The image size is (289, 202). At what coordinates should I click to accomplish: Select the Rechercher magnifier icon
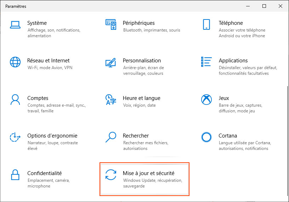(x=111, y=138)
